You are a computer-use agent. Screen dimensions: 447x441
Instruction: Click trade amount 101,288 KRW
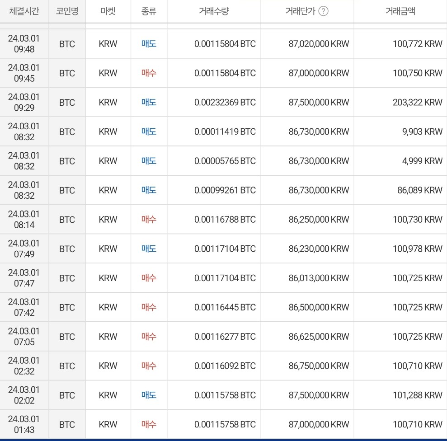pyautogui.click(x=417, y=395)
